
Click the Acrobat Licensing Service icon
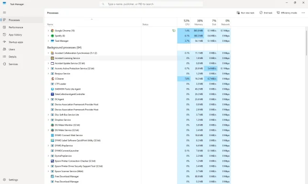(52, 58)
